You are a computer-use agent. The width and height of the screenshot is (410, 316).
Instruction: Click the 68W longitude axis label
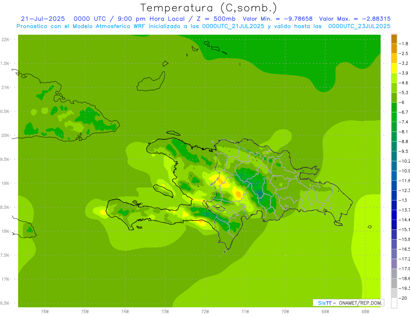coord(365,312)
